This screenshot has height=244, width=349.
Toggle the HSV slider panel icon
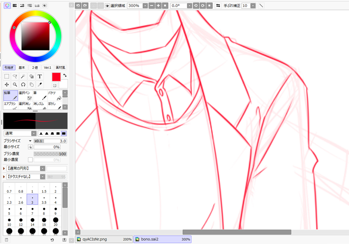[x=22, y=6]
